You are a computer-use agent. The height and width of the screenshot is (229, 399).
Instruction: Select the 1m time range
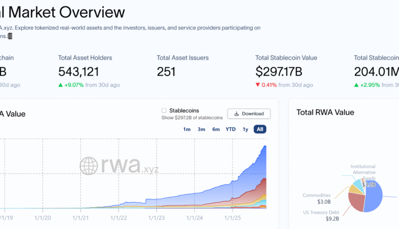click(187, 129)
